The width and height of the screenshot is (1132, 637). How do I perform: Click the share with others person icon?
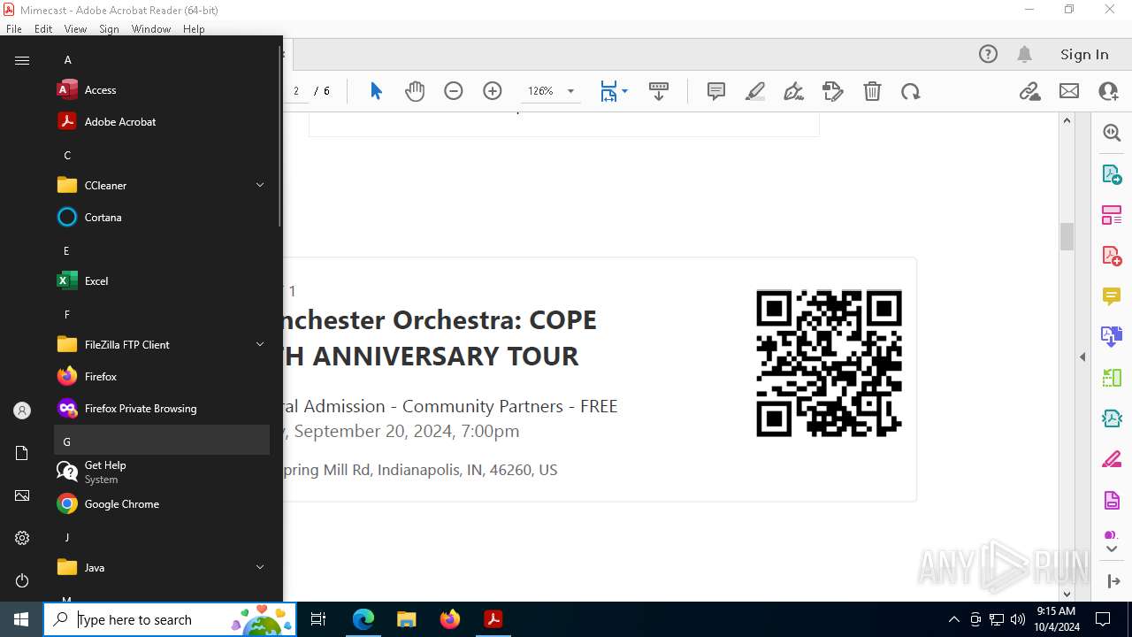pyautogui.click(x=1108, y=91)
